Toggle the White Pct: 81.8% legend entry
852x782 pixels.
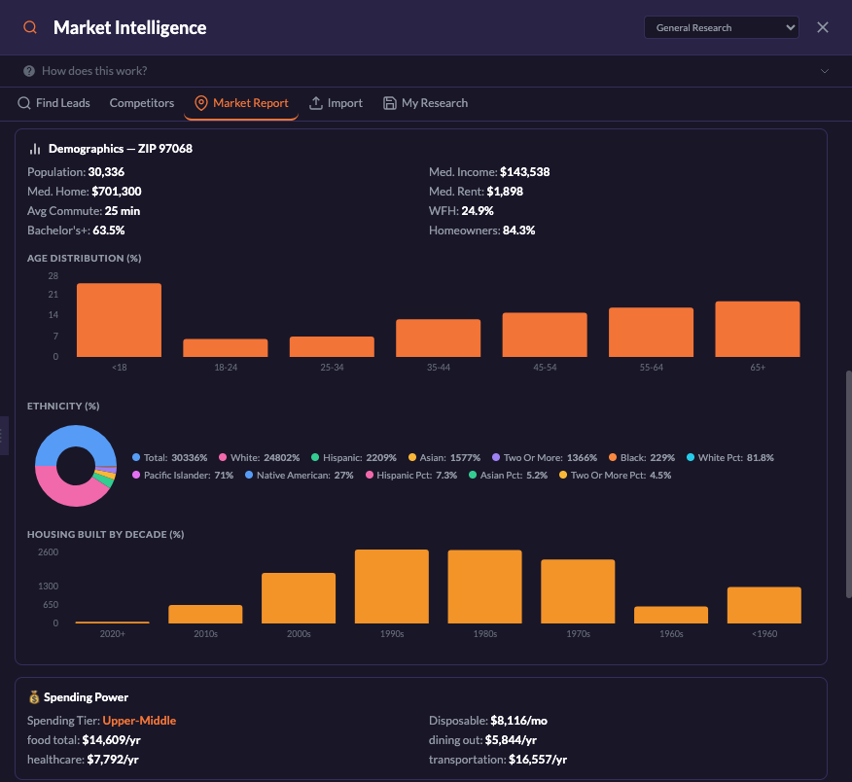click(x=729, y=457)
